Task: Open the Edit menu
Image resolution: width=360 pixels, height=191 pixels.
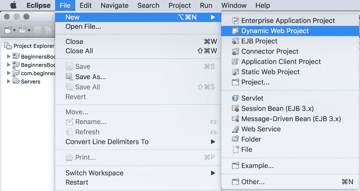Action: pyautogui.click(x=86, y=5)
